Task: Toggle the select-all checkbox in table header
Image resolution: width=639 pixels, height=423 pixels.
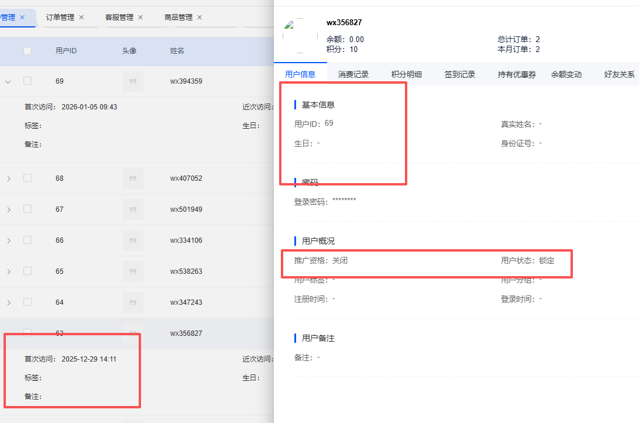Action: pos(28,51)
